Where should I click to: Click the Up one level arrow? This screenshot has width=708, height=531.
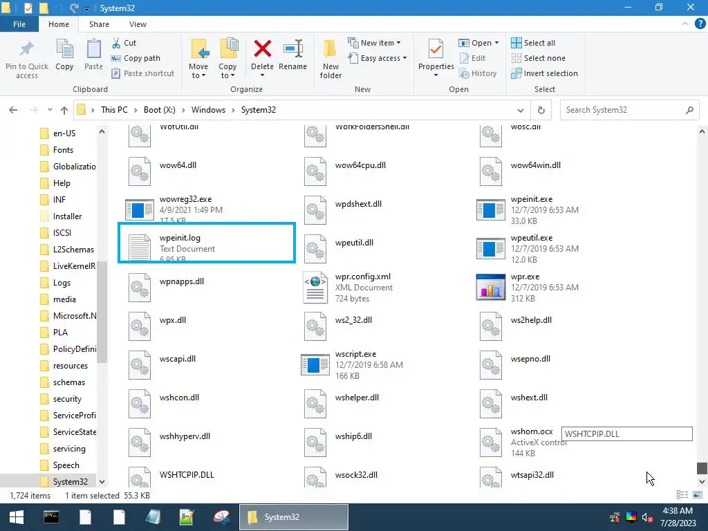click(x=64, y=110)
